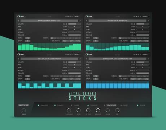
Task: Enable the Equalizer effect indicator
Action: click(x=38, y=105)
